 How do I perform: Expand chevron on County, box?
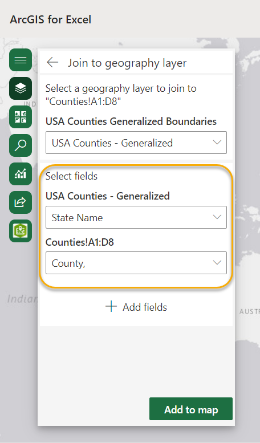[x=217, y=262]
